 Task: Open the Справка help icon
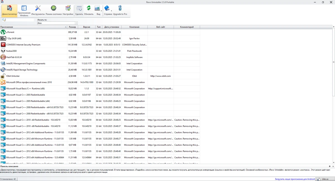pyautogui.click(x=107, y=8)
